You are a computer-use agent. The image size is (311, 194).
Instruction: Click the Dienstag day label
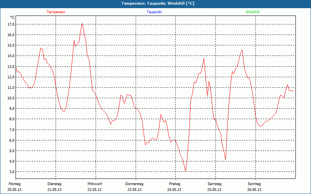(x=54, y=184)
